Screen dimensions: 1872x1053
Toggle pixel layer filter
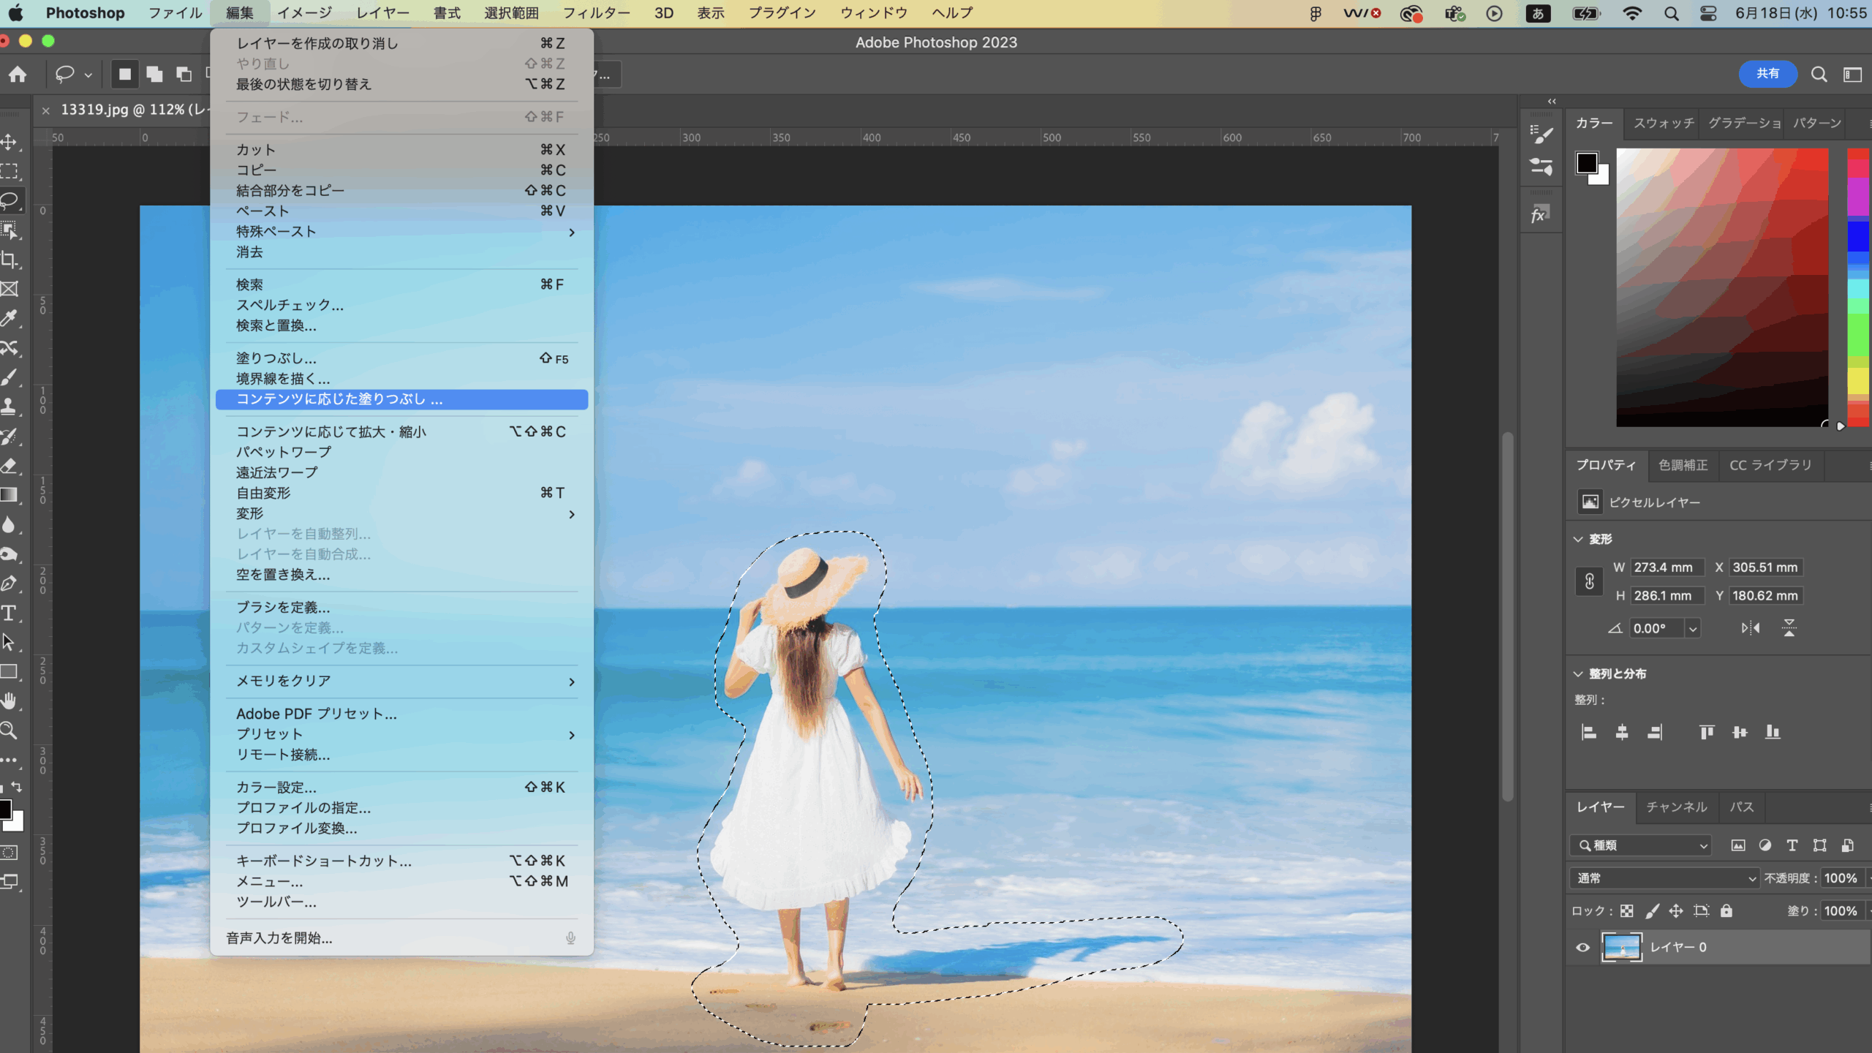pyautogui.click(x=1738, y=845)
